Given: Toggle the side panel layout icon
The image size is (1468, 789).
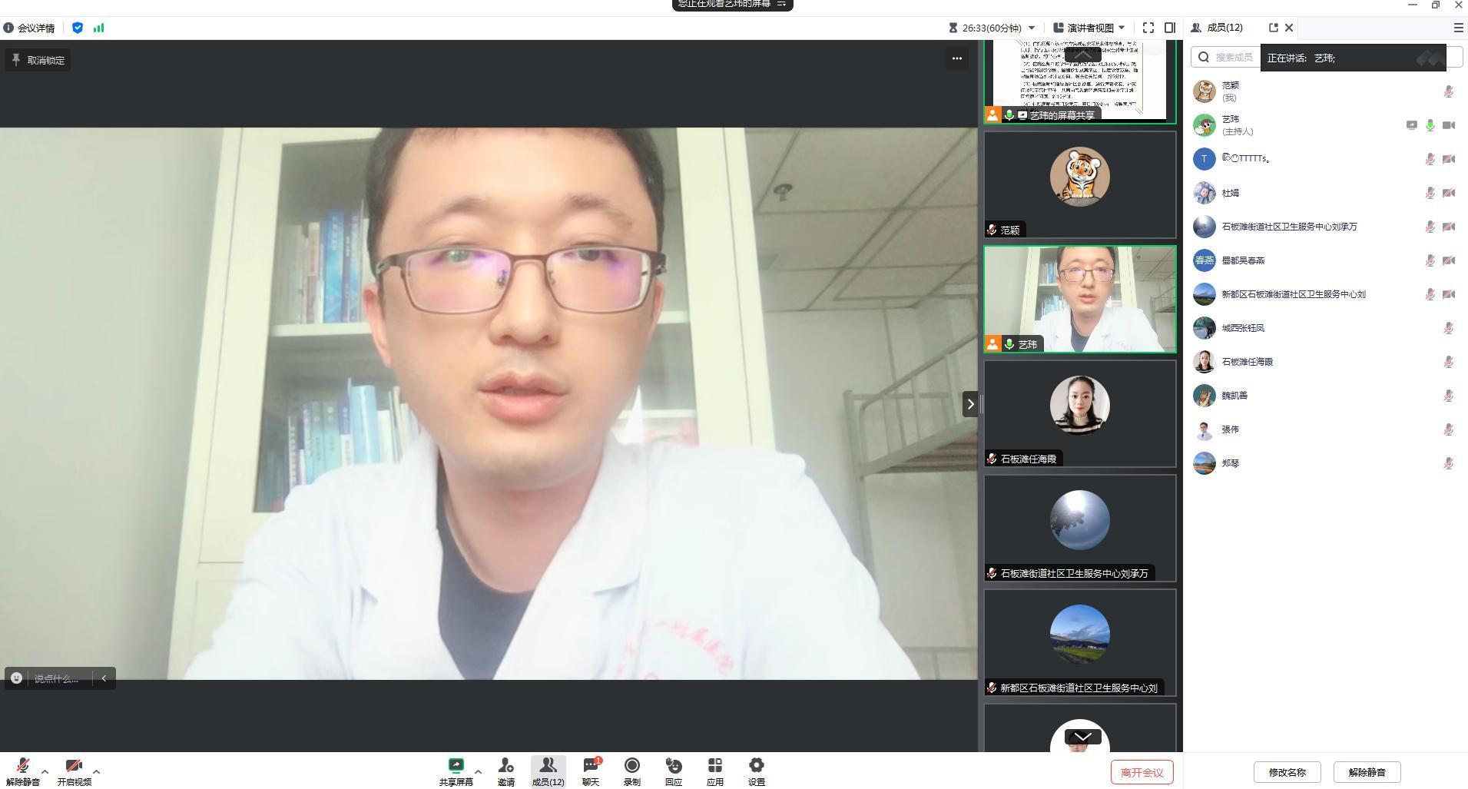Looking at the screenshot, I should [x=1169, y=28].
